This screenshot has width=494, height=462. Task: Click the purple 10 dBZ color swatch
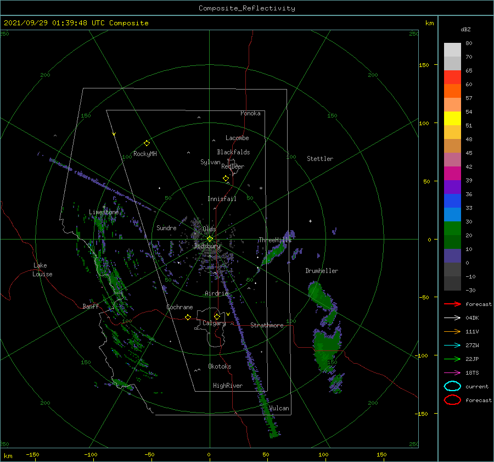(452, 256)
